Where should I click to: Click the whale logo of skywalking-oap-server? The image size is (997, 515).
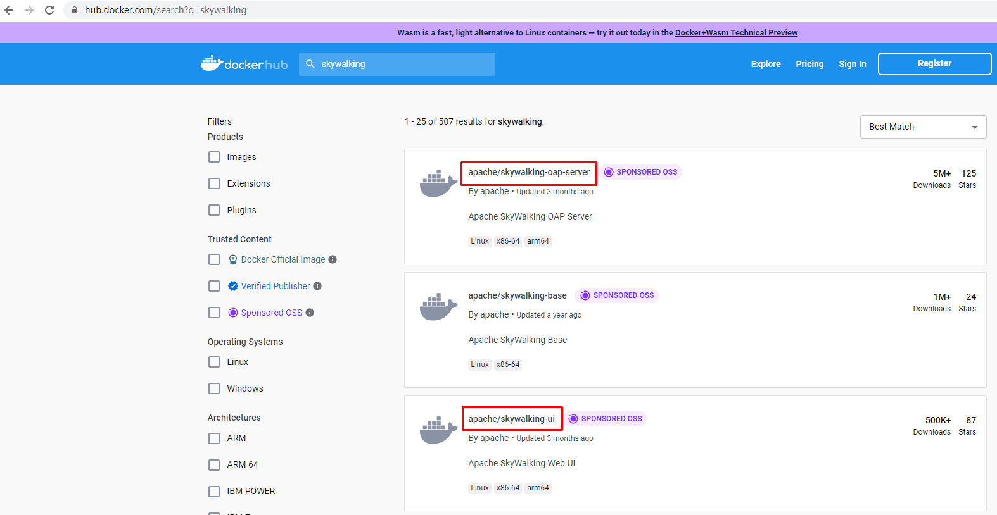pyautogui.click(x=438, y=183)
